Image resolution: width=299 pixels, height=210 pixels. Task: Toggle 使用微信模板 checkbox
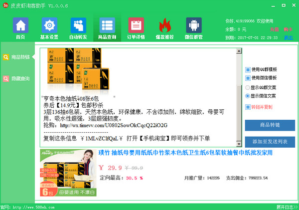pos(248,78)
